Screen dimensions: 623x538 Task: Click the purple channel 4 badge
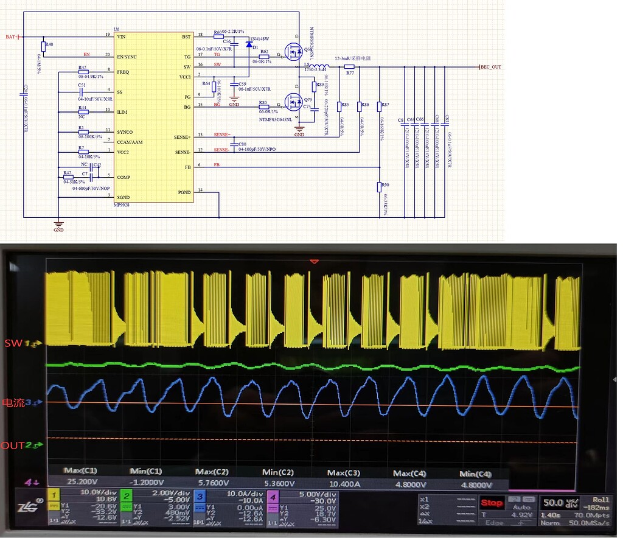coord(273,496)
